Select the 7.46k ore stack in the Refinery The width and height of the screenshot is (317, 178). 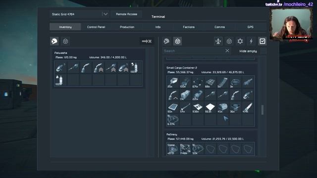coord(185,149)
